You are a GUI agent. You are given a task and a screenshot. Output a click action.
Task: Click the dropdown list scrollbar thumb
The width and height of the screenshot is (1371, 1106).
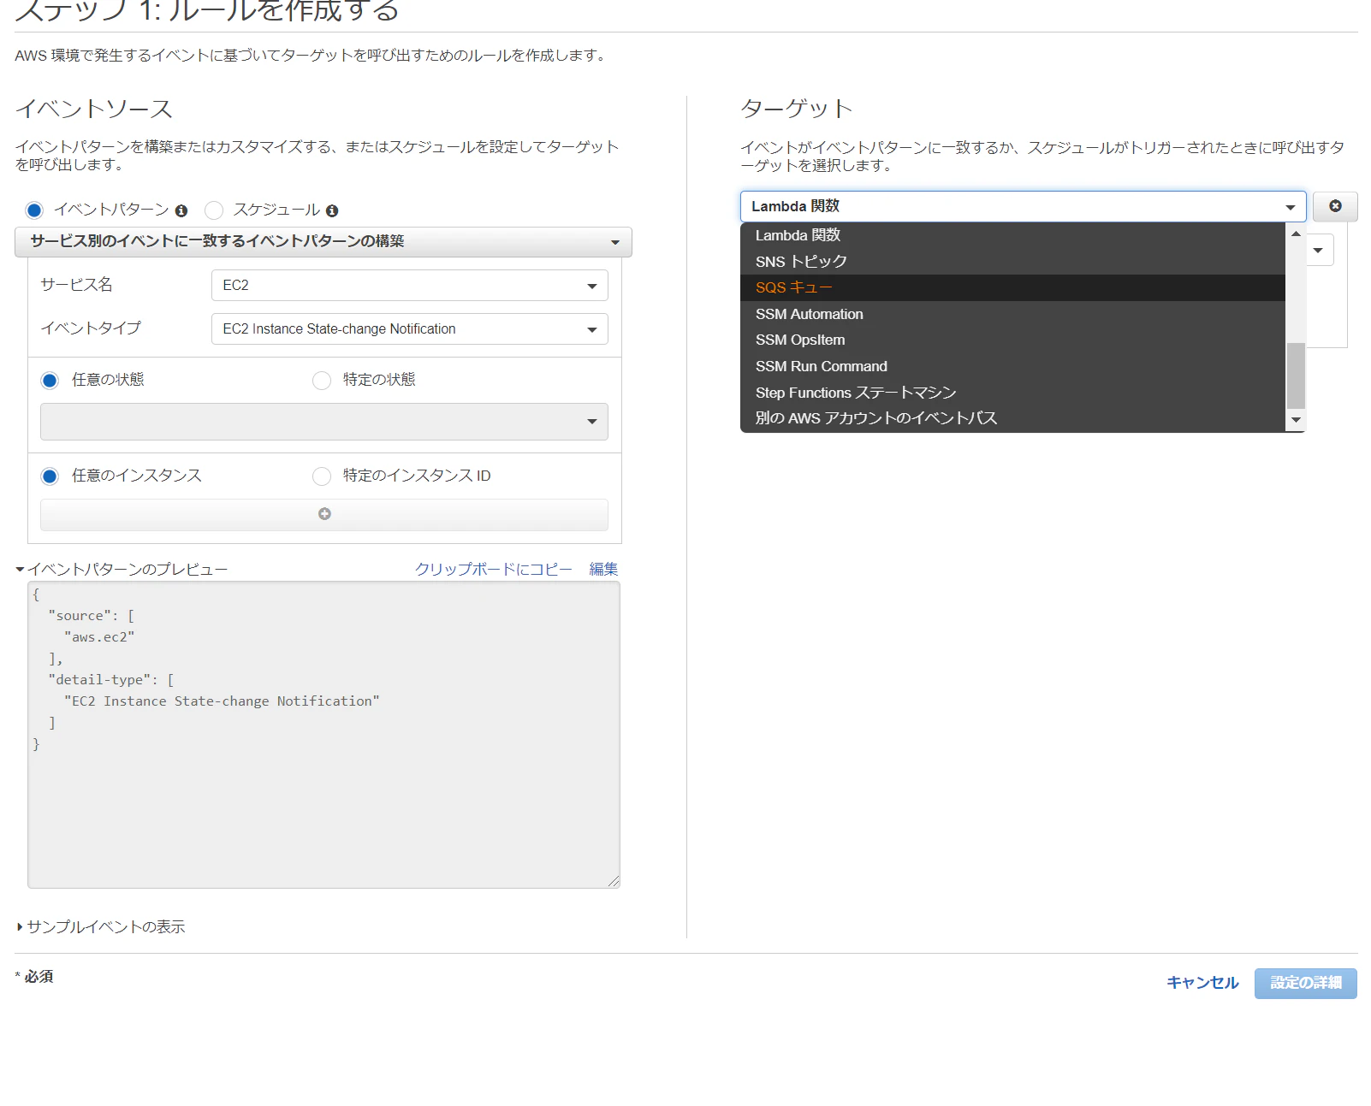click(x=1296, y=376)
